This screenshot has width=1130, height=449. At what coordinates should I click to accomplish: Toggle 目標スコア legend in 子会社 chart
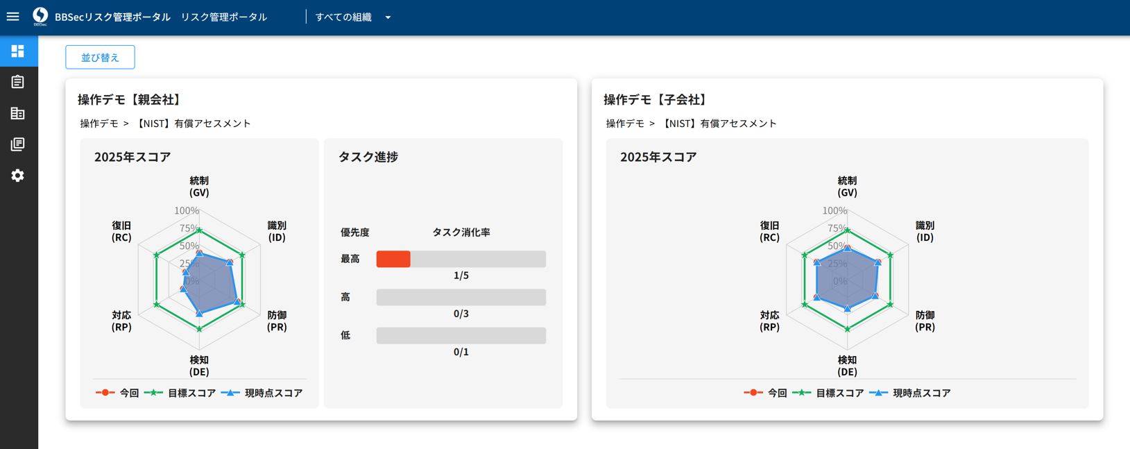coord(828,393)
